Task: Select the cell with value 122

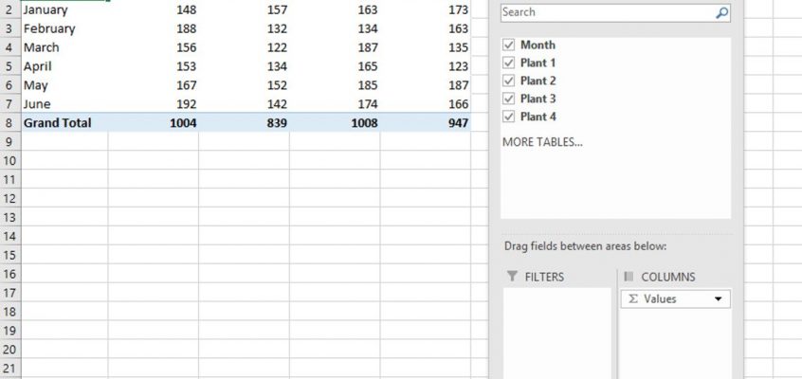Action: (x=244, y=47)
